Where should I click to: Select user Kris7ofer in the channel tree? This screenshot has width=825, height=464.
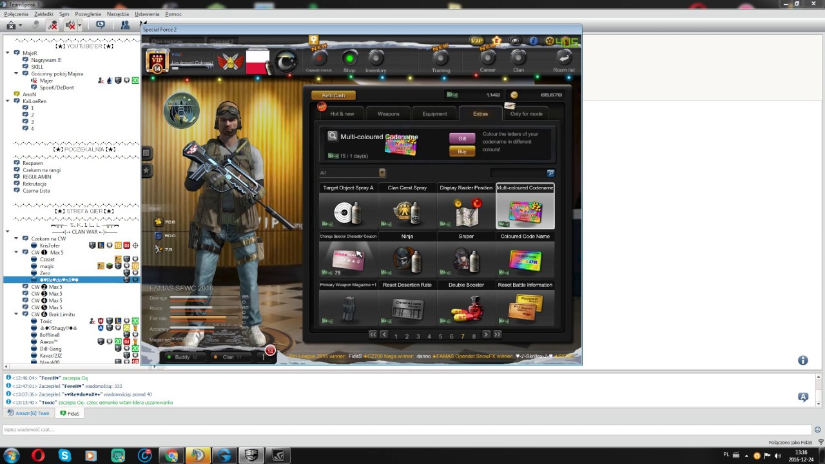point(50,246)
